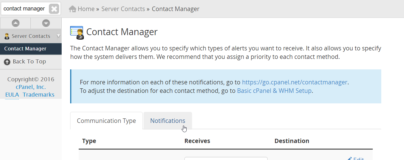Open the Basic cPanel & WHM Setup link
This screenshot has height=160, width=404.
[x=274, y=91]
